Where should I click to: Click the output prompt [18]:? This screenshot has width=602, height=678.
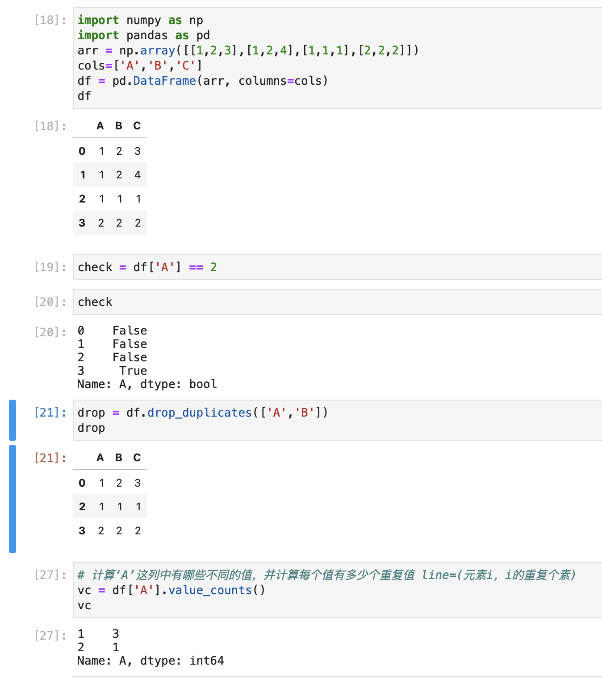(50, 126)
